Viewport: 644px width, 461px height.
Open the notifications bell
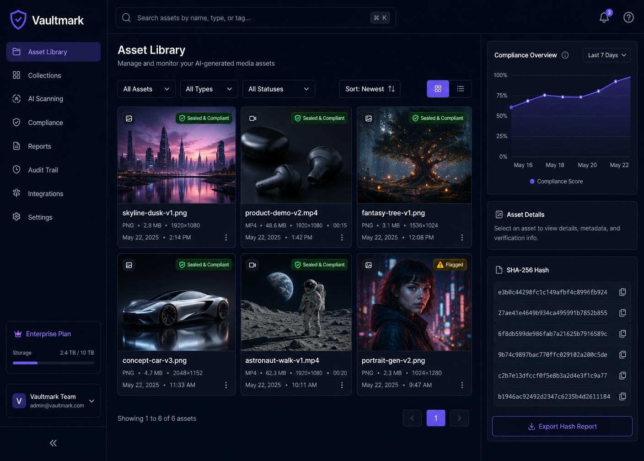pyautogui.click(x=604, y=17)
